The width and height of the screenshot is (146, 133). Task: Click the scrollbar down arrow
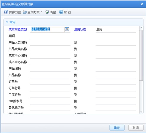coord(141,112)
